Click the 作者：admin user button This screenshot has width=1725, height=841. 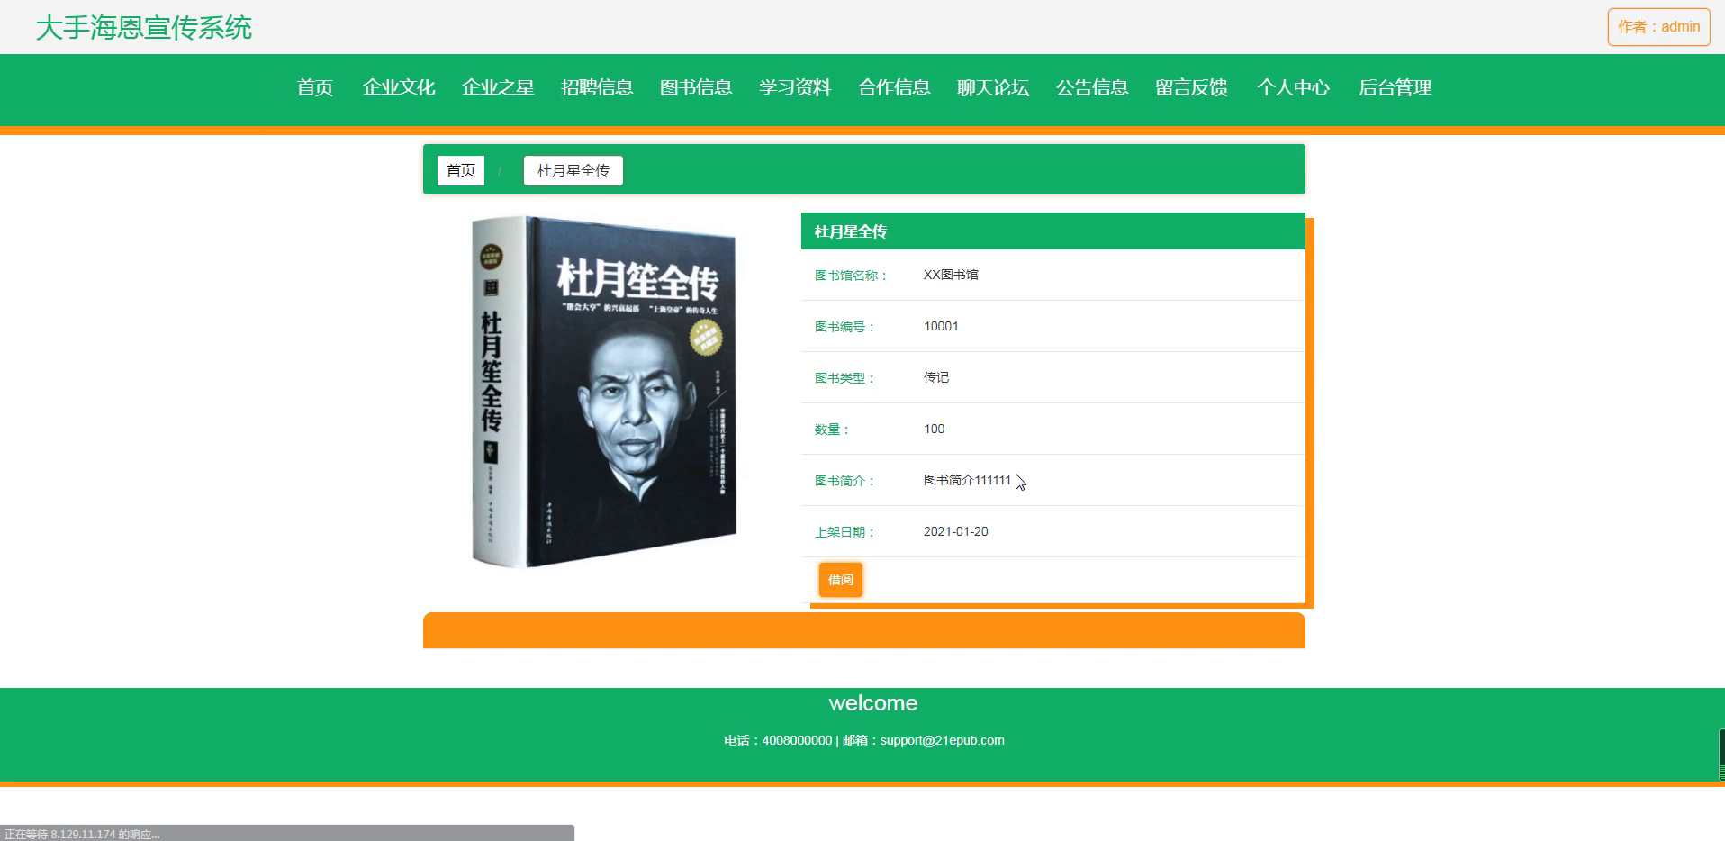[1658, 27]
